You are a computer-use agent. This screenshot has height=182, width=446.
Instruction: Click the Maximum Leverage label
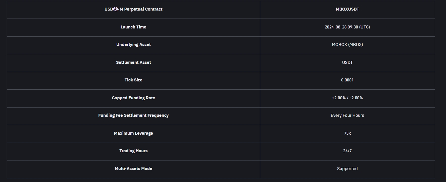point(133,133)
